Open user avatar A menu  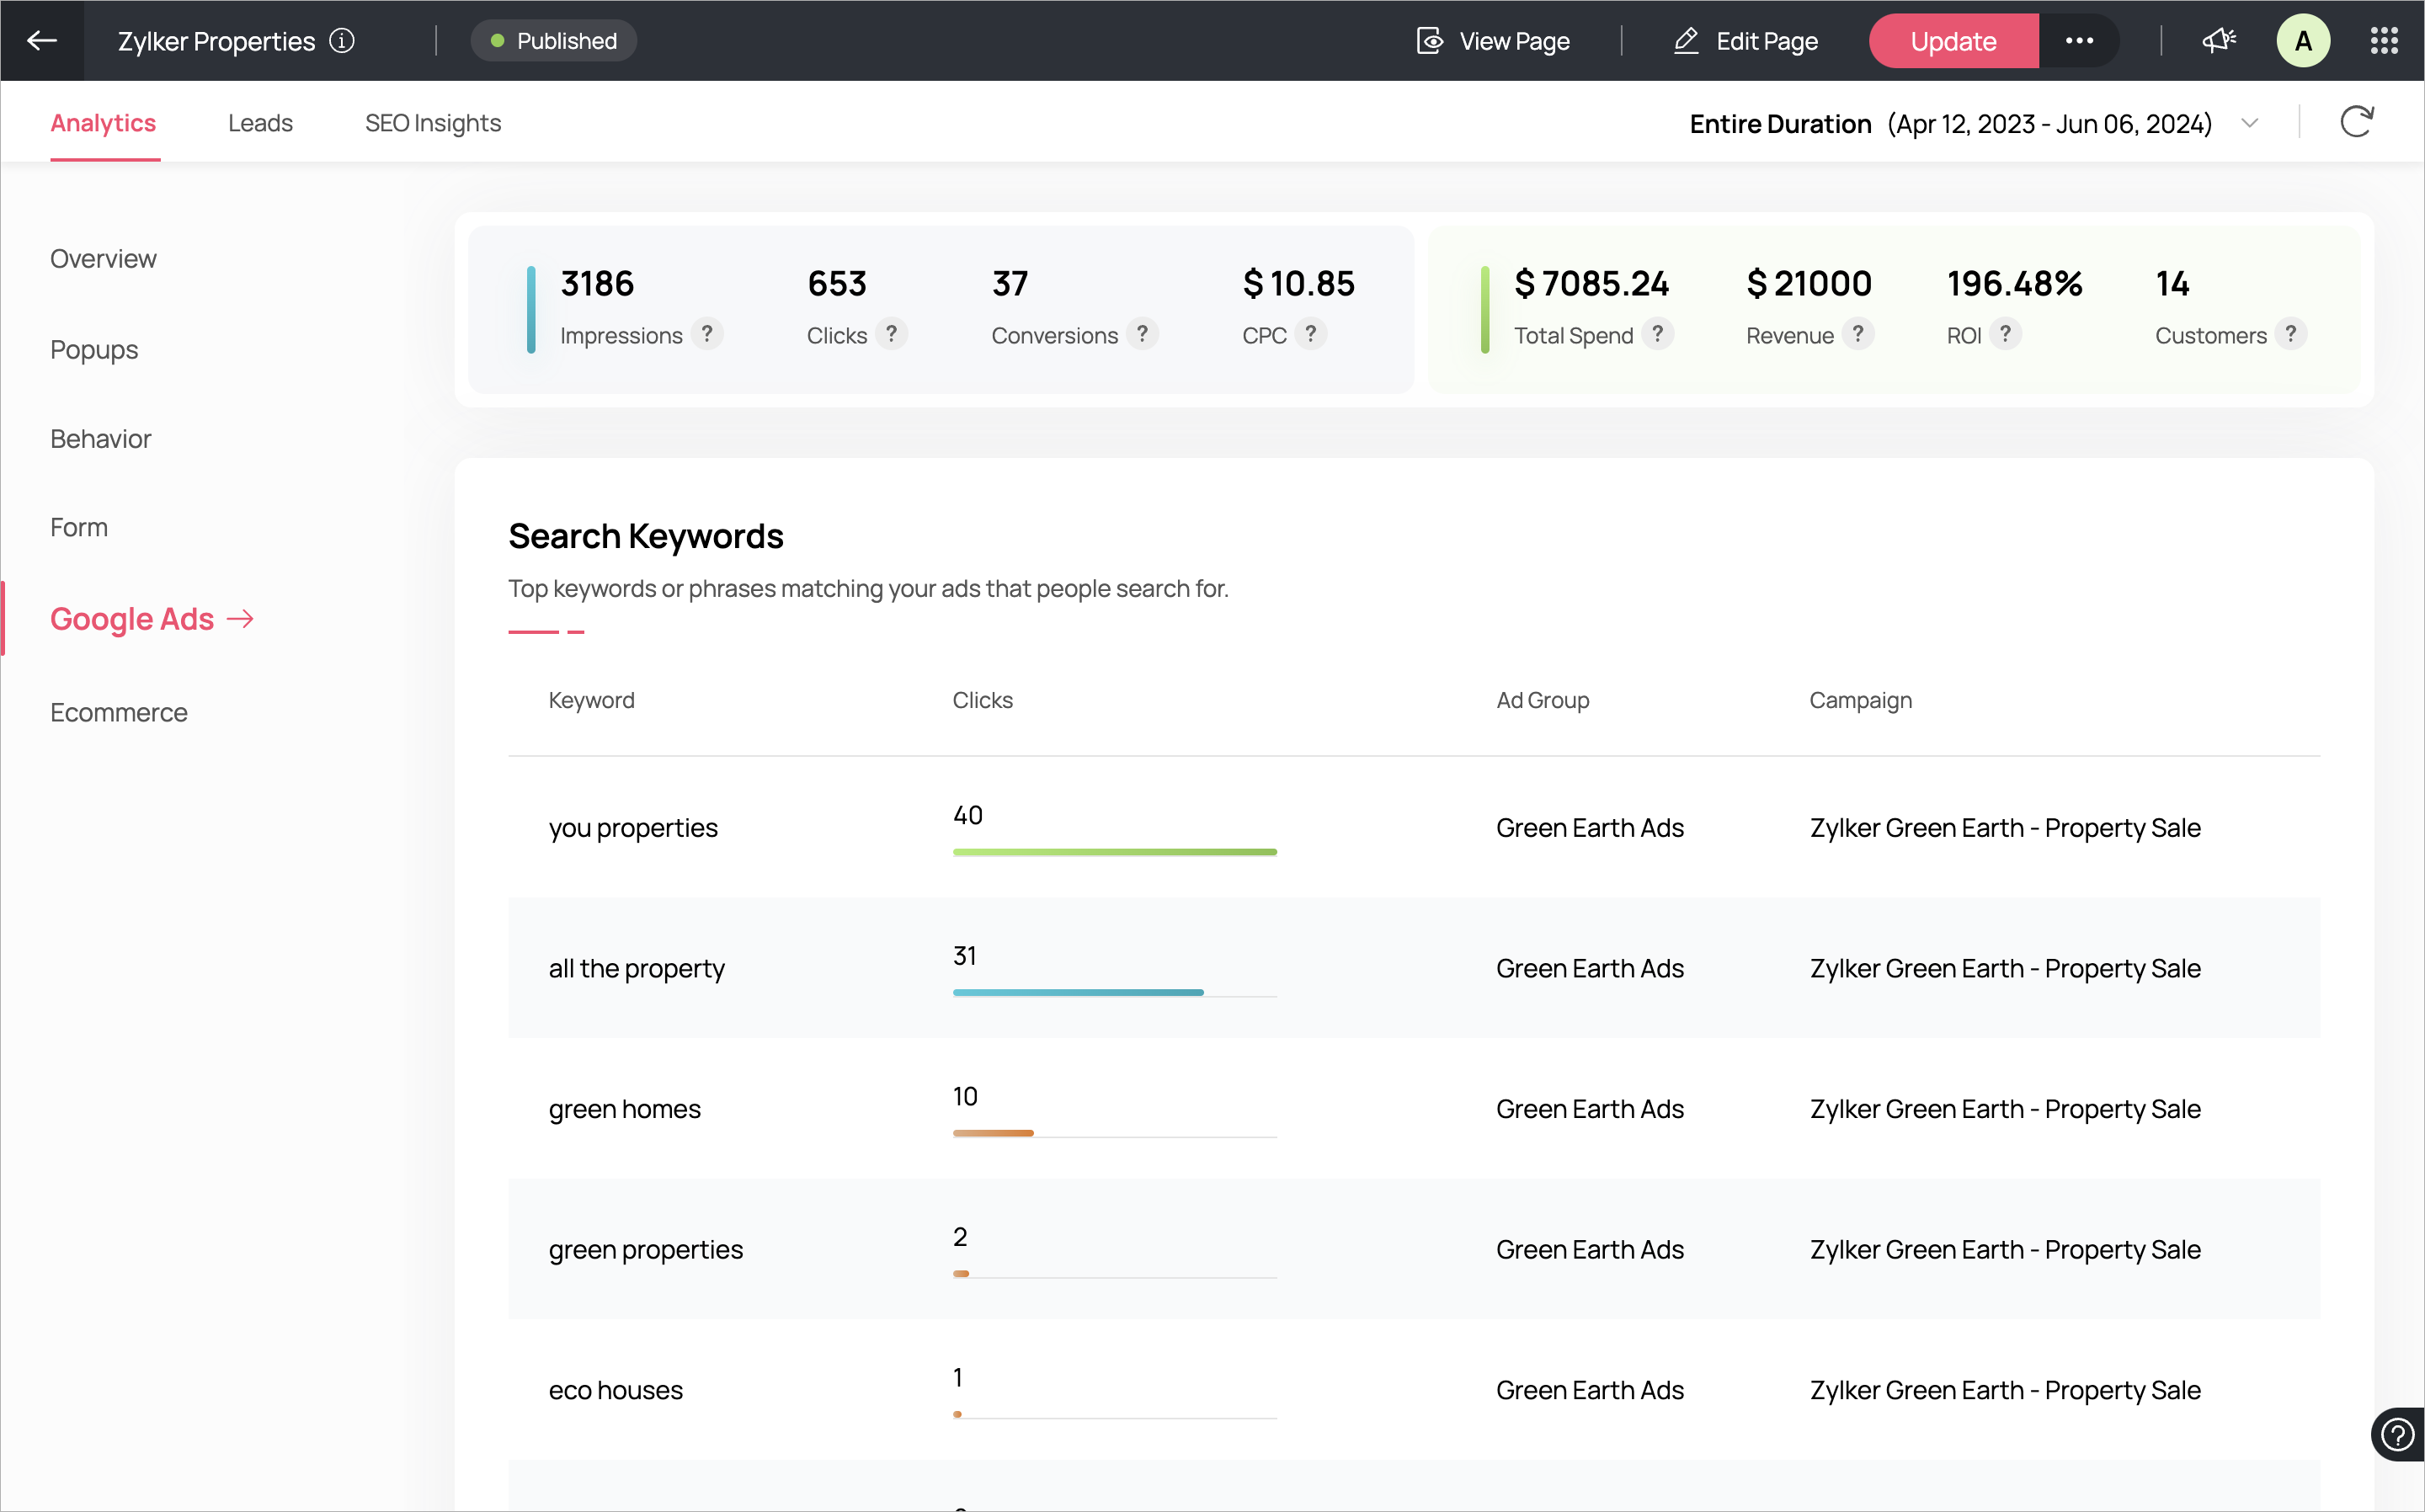2303,41
